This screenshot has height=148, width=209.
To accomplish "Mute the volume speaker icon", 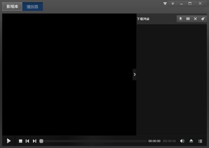I will pyautogui.click(x=182, y=141).
